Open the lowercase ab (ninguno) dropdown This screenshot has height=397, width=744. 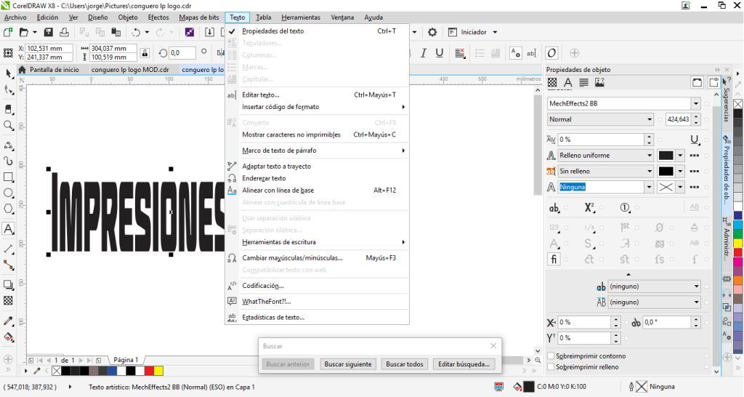point(696,286)
